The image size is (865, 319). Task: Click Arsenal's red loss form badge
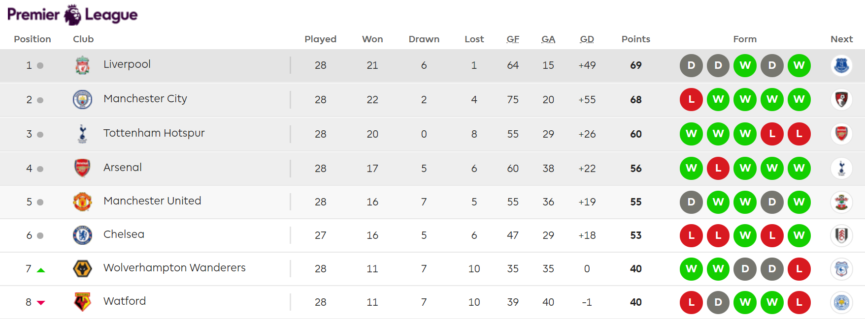click(x=718, y=168)
